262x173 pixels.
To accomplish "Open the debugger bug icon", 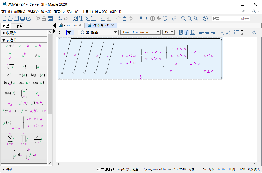I will 159,18.
